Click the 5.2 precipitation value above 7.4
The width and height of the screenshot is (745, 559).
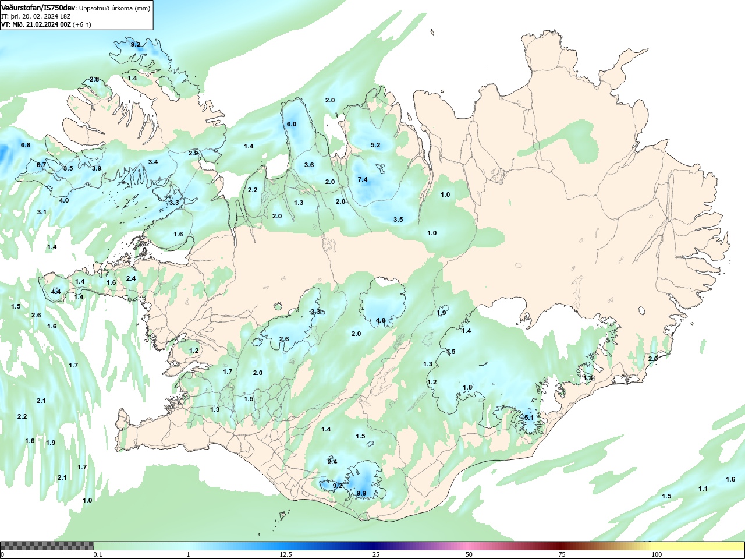click(x=375, y=145)
